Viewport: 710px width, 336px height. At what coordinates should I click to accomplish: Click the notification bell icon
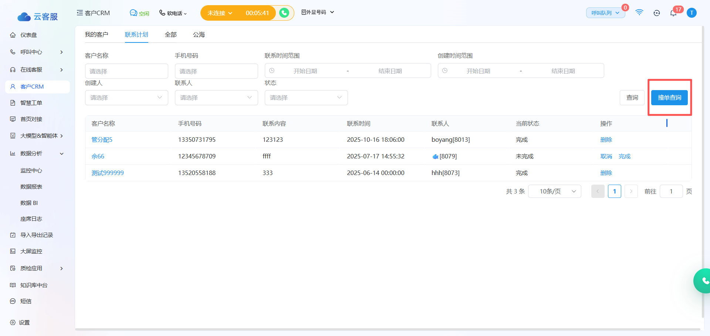(x=673, y=13)
